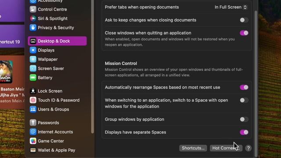The width and height of the screenshot is (281, 158).
Task: Click the Siri & Spotlight icon
Action: [33, 18]
